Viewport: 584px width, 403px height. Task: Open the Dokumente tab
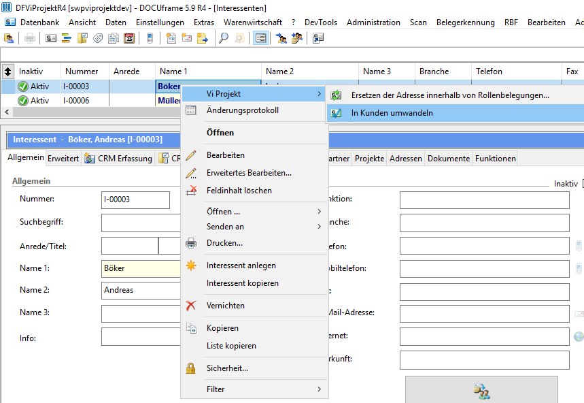449,159
